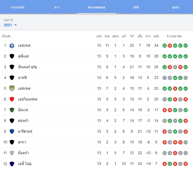Image resolution: width=193 pixels, height=173 pixels.
Task: Click the เอชเจเค blue club crest
Action: (12, 45)
